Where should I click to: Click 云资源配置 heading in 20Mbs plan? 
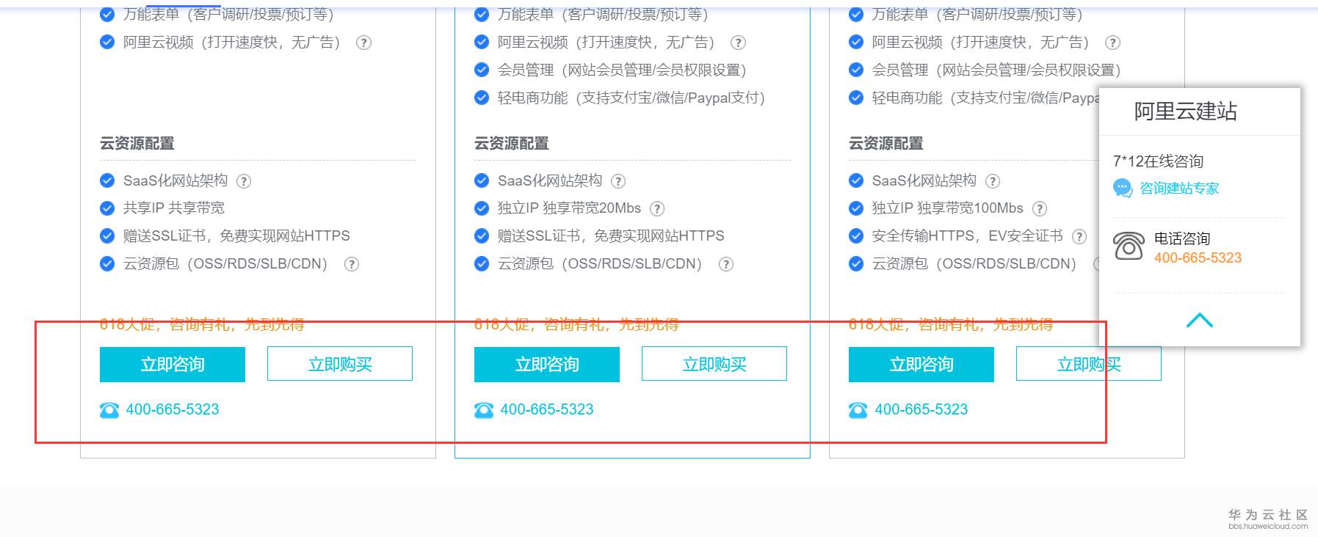point(512,144)
